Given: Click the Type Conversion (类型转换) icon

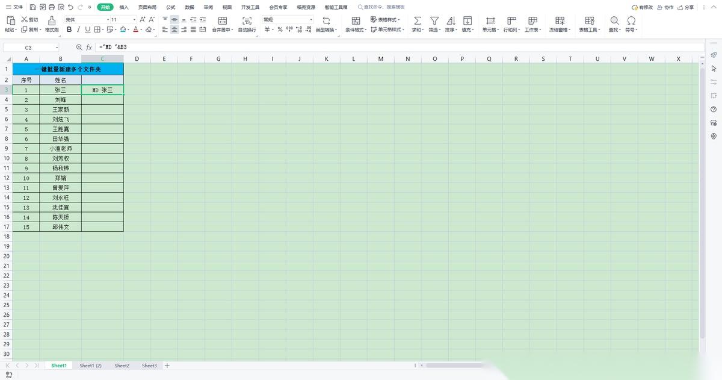Looking at the screenshot, I should click(326, 20).
